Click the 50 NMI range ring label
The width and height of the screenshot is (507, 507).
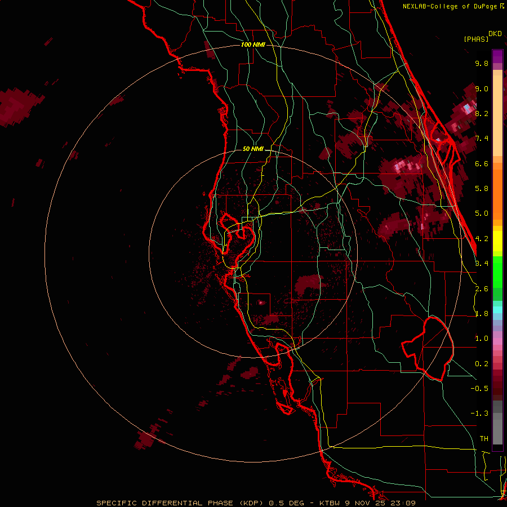[x=253, y=149]
